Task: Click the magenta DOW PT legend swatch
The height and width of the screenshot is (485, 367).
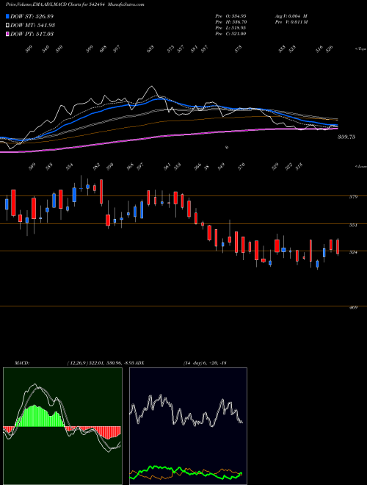Action: 8,34
